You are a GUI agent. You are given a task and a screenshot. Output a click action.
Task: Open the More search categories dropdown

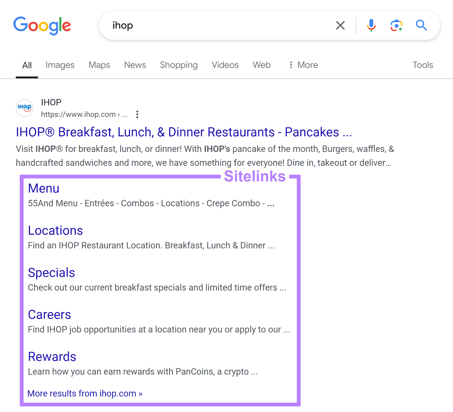coord(307,65)
